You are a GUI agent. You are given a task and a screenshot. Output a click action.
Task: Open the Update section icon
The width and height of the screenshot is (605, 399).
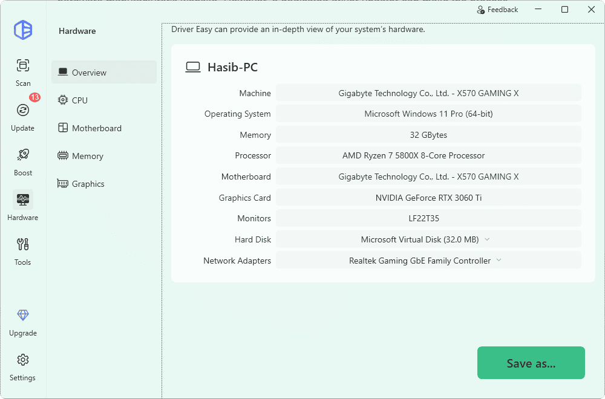[x=23, y=110]
